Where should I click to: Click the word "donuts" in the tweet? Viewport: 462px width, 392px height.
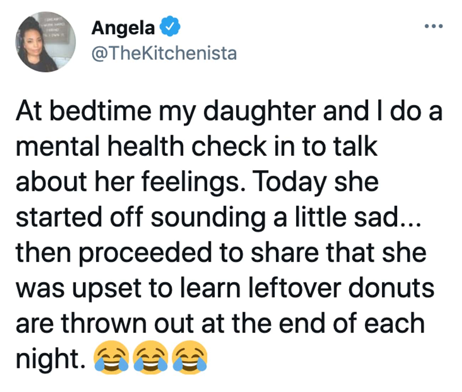[391, 288]
